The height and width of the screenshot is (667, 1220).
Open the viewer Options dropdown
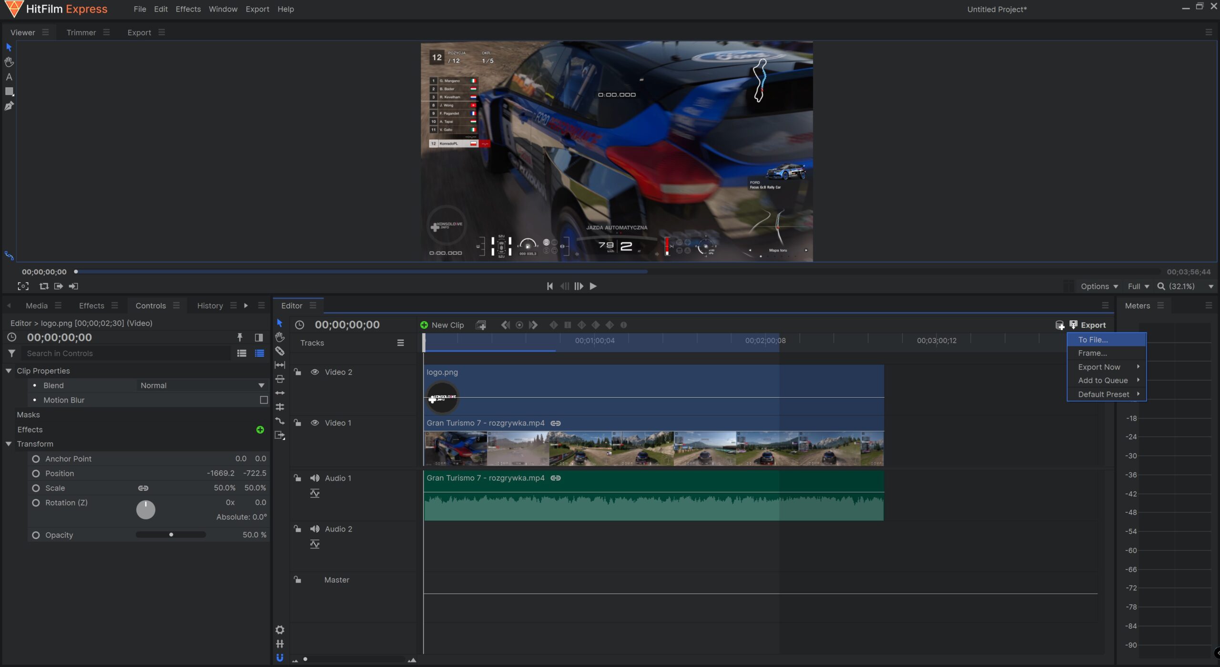(x=1099, y=286)
